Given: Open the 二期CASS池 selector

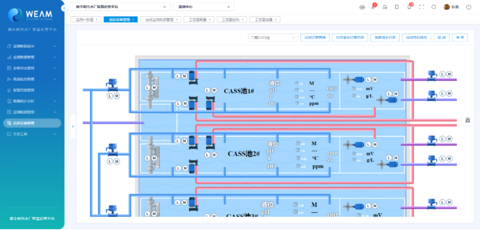Looking at the screenshot, I should coord(273,38).
